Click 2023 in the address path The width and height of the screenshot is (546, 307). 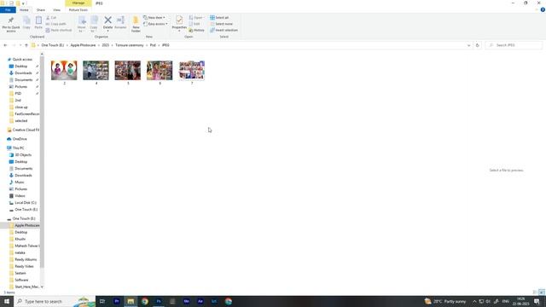pyautogui.click(x=106, y=45)
